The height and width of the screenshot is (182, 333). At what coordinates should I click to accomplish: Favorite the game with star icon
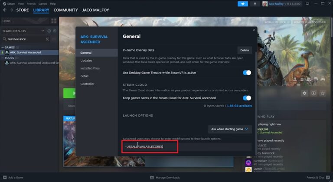pos(323,93)
